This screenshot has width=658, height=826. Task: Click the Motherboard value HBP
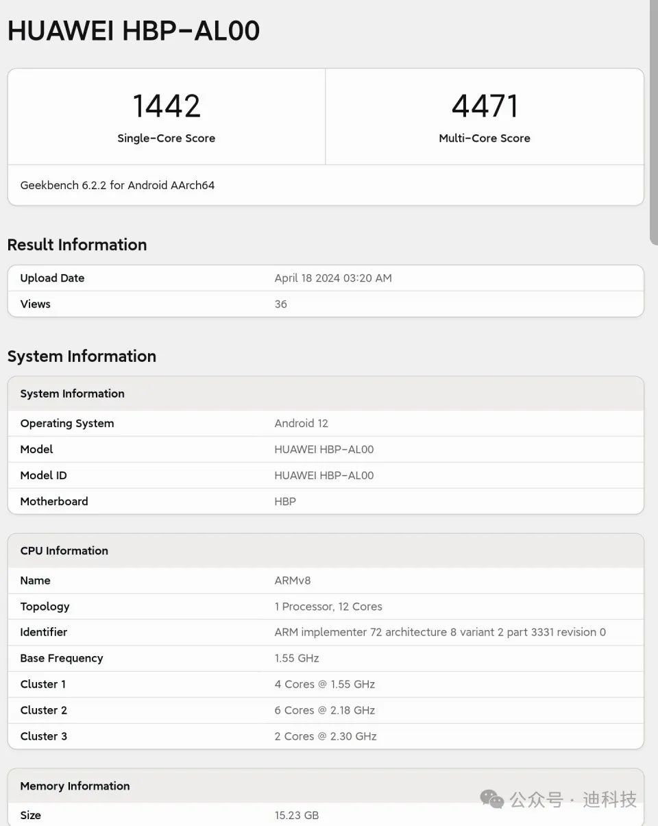tap(285, 502)
